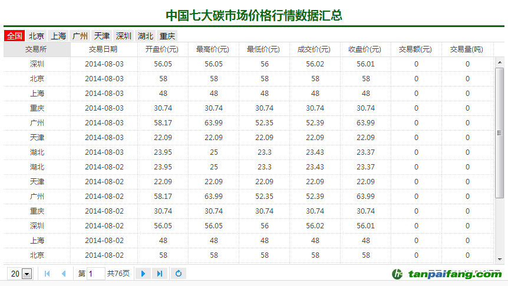Select the 湖北 tab

pyautogui.click(x=146, y=36)
